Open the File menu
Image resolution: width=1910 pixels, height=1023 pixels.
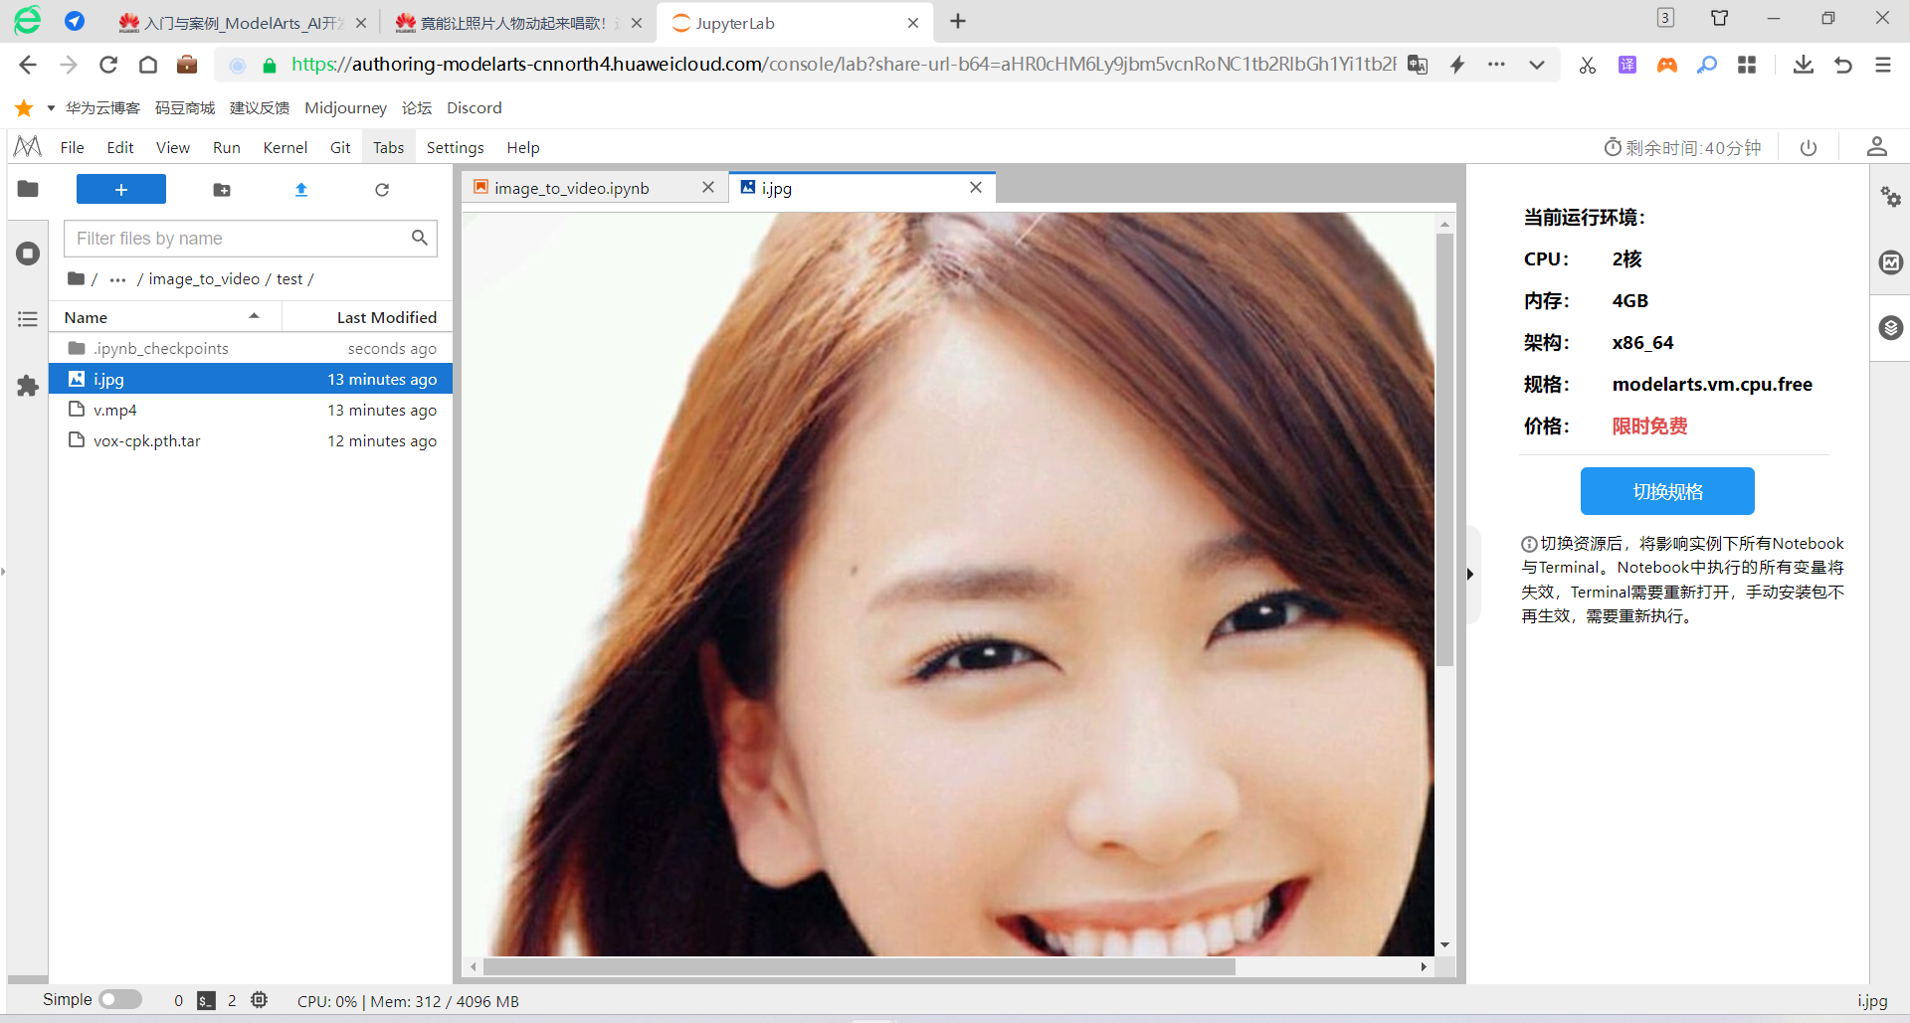coord(72,148)
